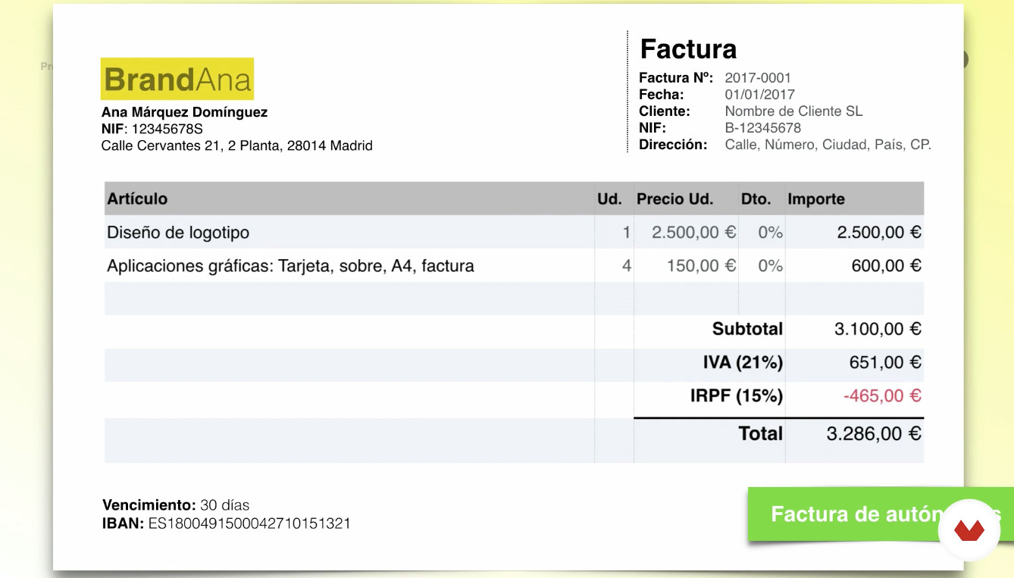Select the Artículo column header
This screenshot has width=1014, height=578.
(137, 199)
